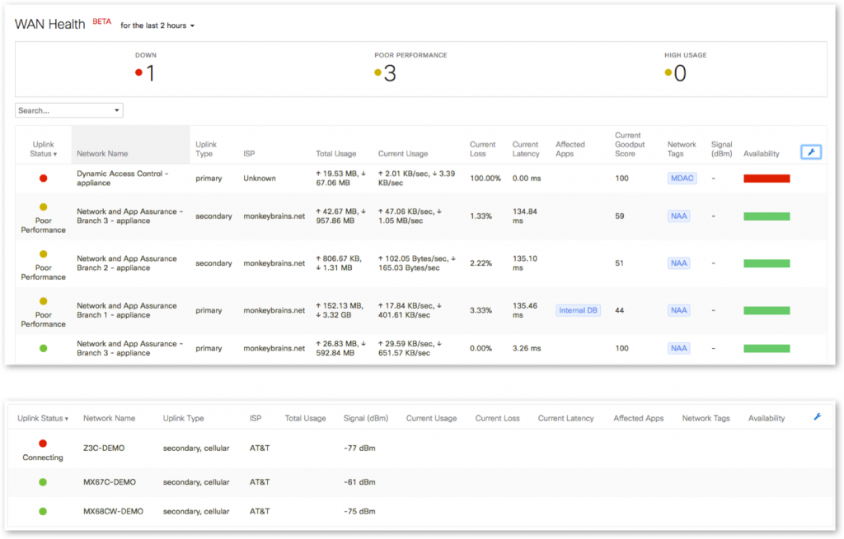The image size is (844, 539).
Task: Click green status dot for Branch 3 primary uplink
Action: click(x=44, y=348)
